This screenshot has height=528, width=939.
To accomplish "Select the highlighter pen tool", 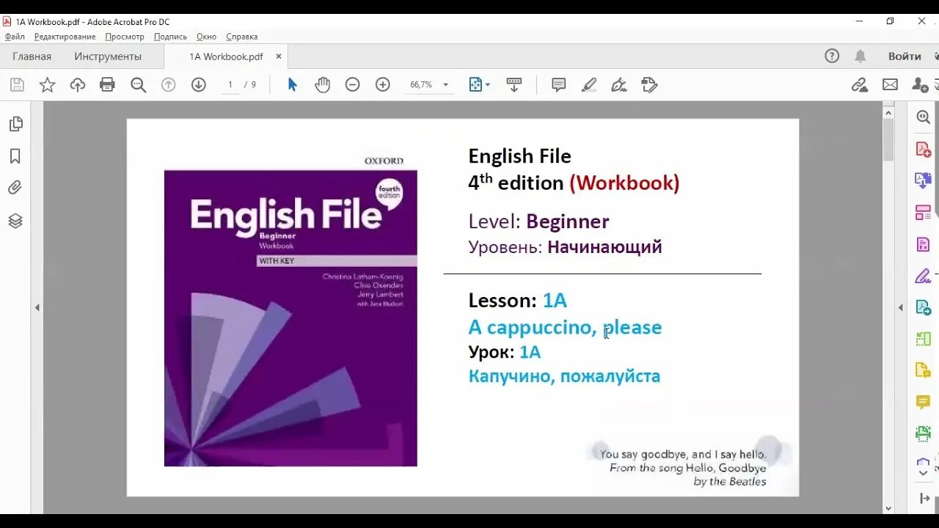I will [589, 85].
